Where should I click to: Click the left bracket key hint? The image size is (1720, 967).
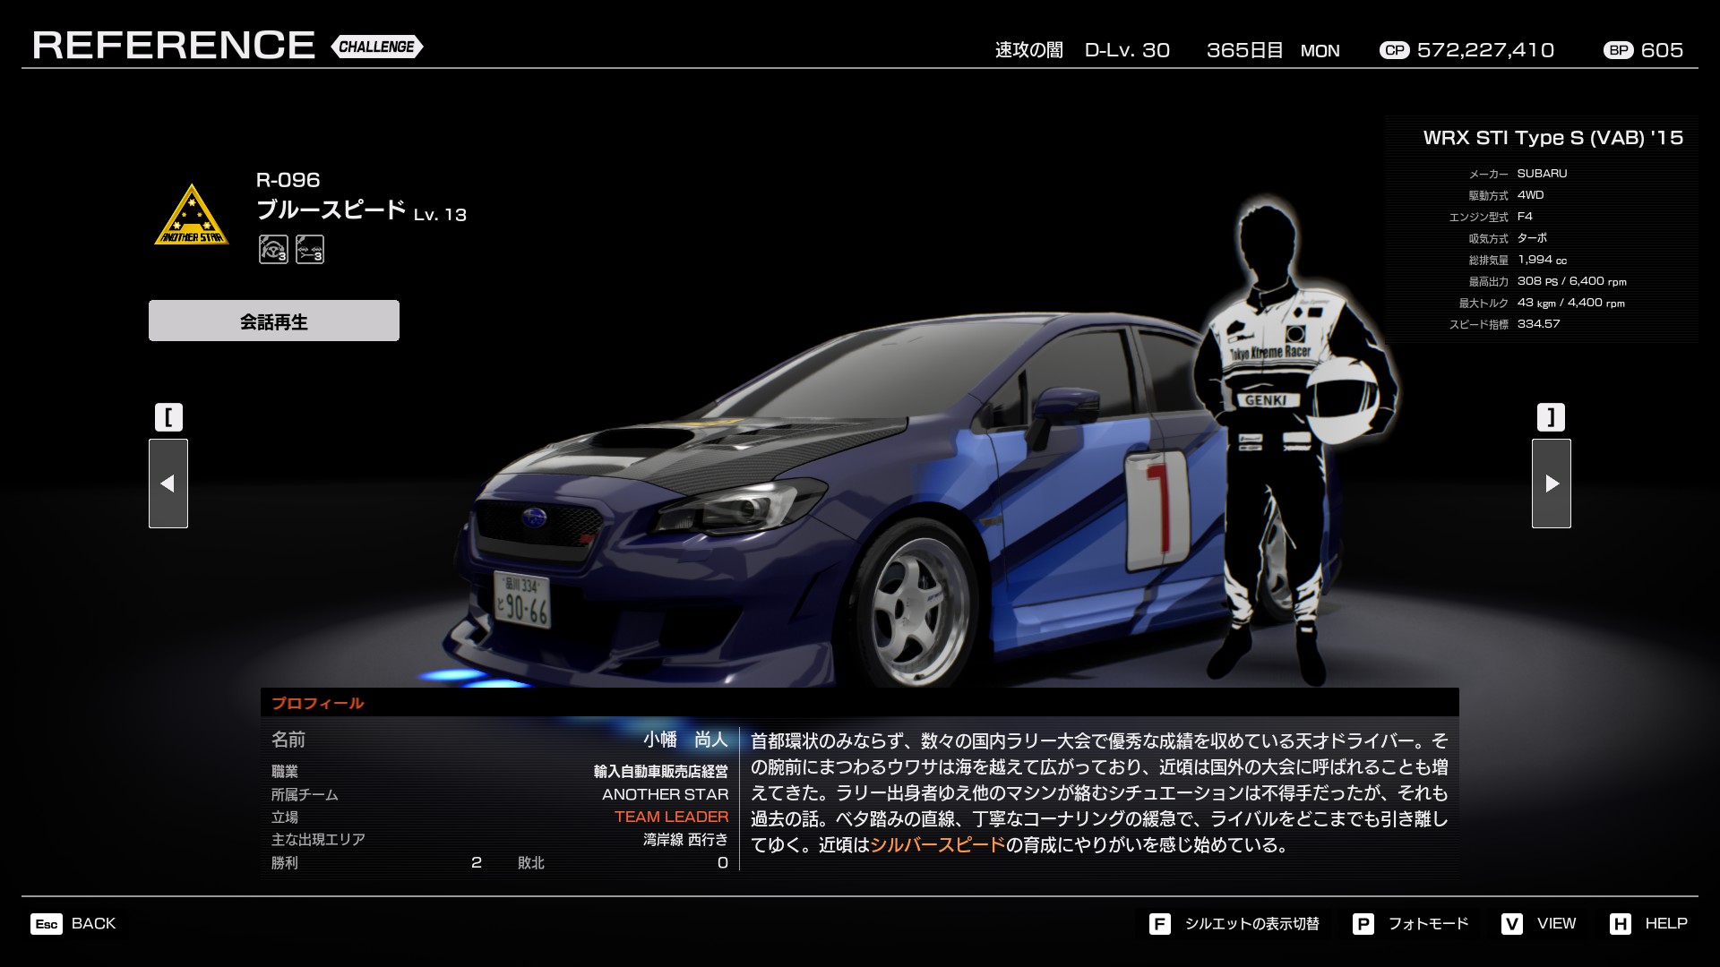(x=168, y=417)
